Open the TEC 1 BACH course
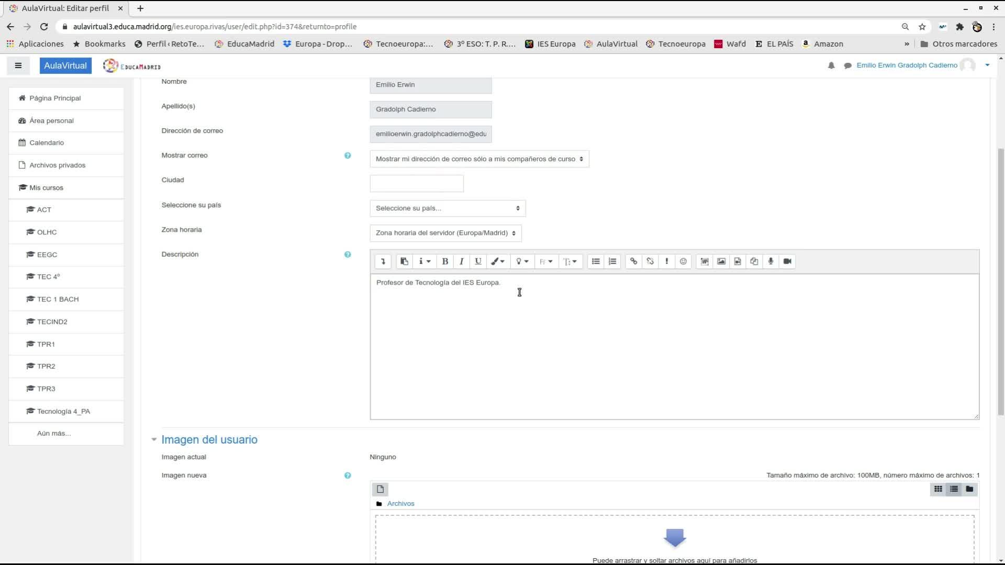Viewport: 1005px width, 565px height. click(58, 299)
